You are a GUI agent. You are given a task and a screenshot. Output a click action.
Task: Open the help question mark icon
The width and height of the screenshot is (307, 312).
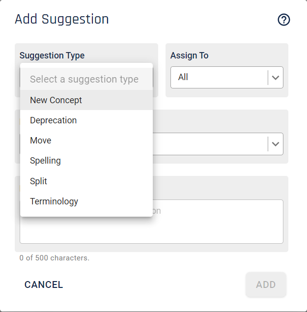pyautogui.click(x=284, y=20)
